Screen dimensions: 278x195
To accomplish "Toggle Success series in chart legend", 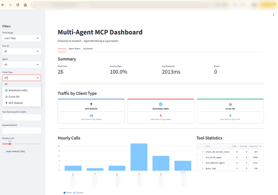I will pos(78,193).
